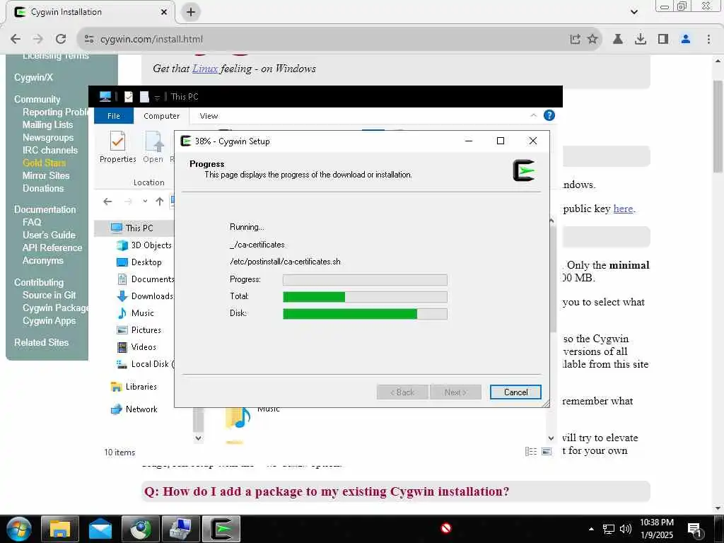The image size is (724, 543).
Task: Click Explorer up-one-level arrow
Action: [159, 202]
